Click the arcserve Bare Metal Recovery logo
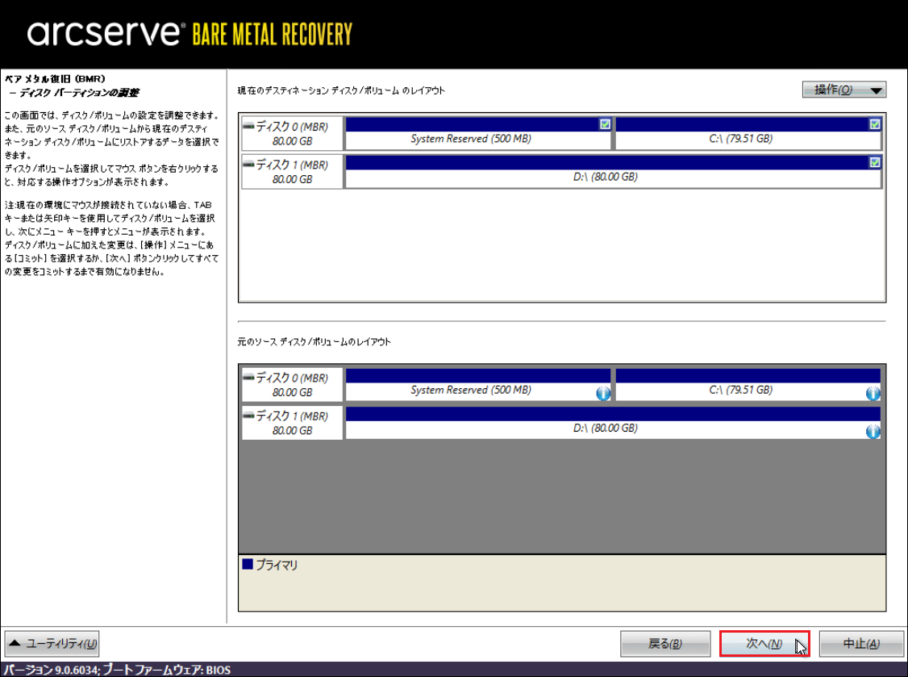The height and width of the screenshot is (677, 908). click(x=190, y=34)
